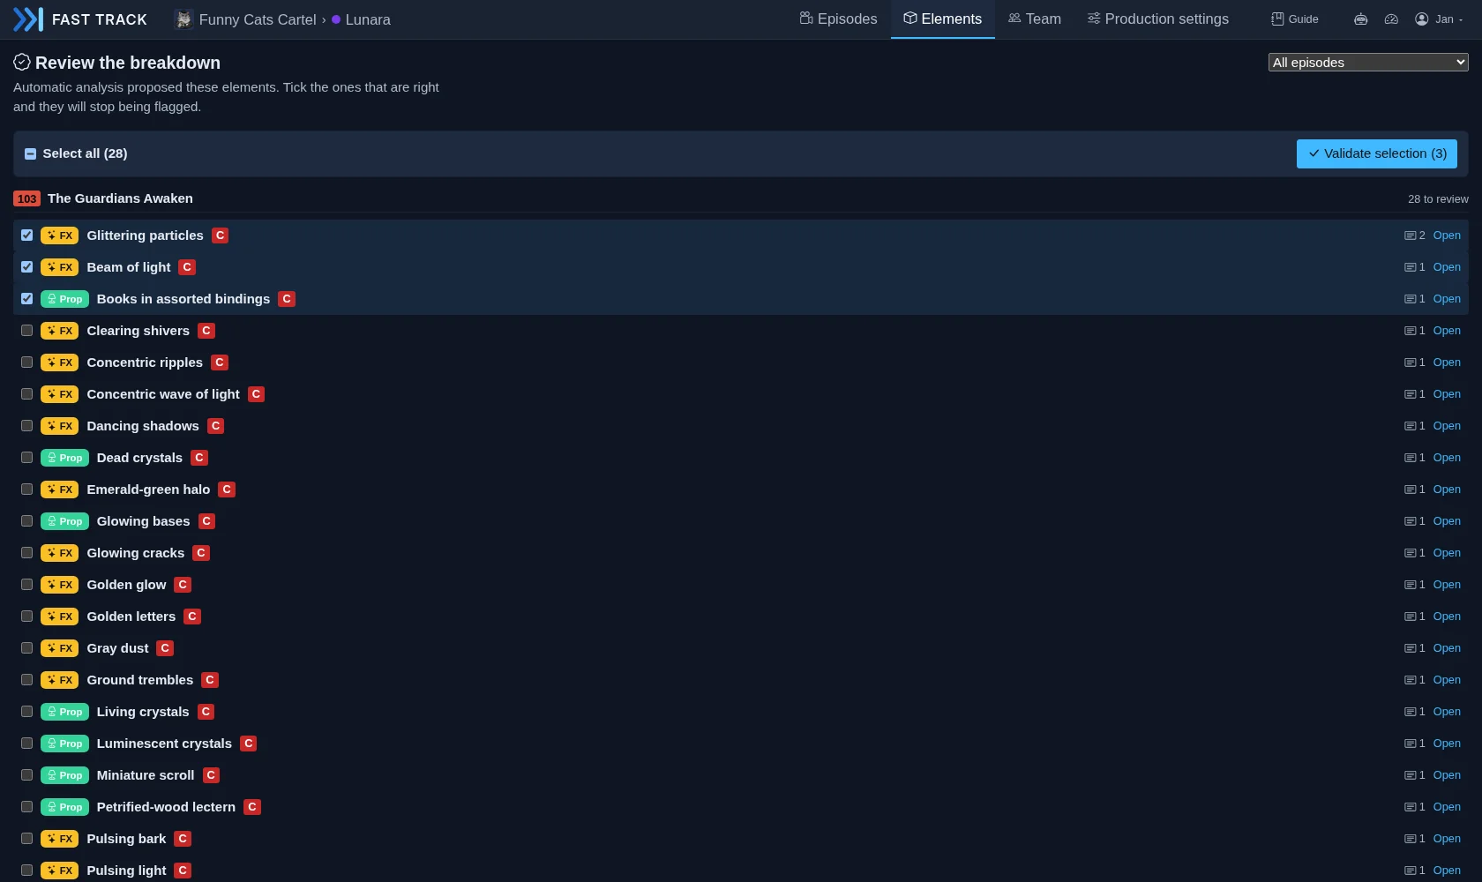Click the FX tag on Pulsing bark

coord(60,839)
